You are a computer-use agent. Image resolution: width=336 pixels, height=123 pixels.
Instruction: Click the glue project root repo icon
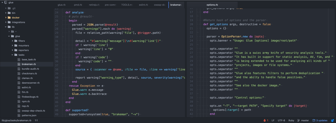point(6,3)
